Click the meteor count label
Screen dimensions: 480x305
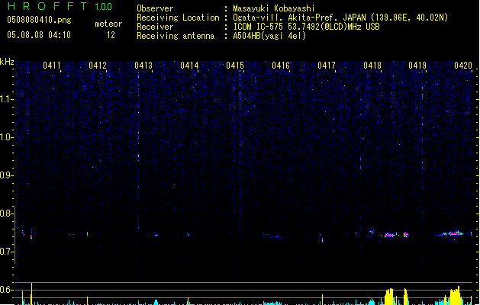pos(108,24)
